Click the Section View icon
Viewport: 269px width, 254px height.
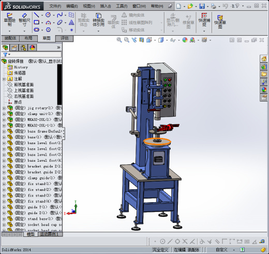[x=142, y=40]
